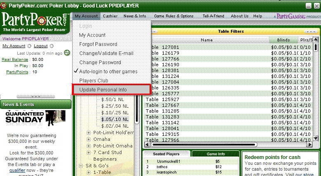Expand the 1-Table tree node
The image size is (321, 176).
click(x=89, y=173)
